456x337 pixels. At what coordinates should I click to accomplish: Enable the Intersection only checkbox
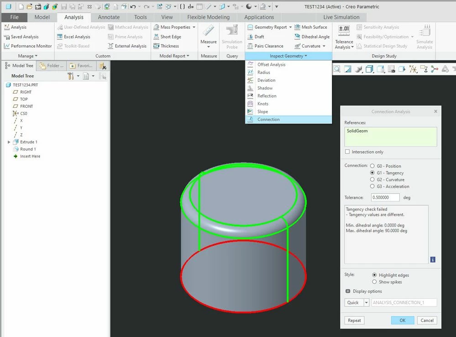[x=347, y=152]
